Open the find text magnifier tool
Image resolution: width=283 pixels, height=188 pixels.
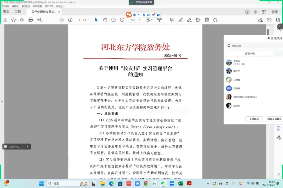(40, 20)
